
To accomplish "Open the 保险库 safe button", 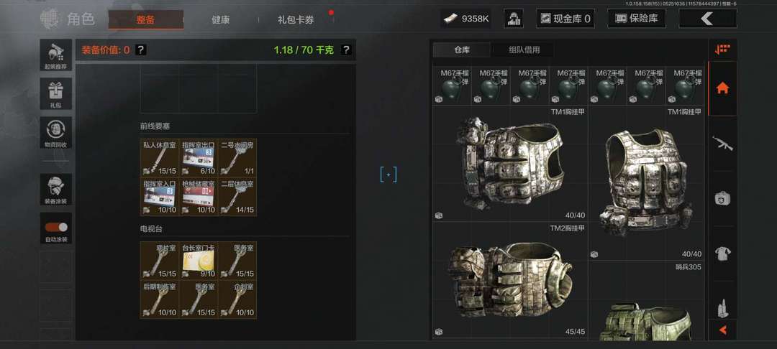I will (x=637, y=19).
